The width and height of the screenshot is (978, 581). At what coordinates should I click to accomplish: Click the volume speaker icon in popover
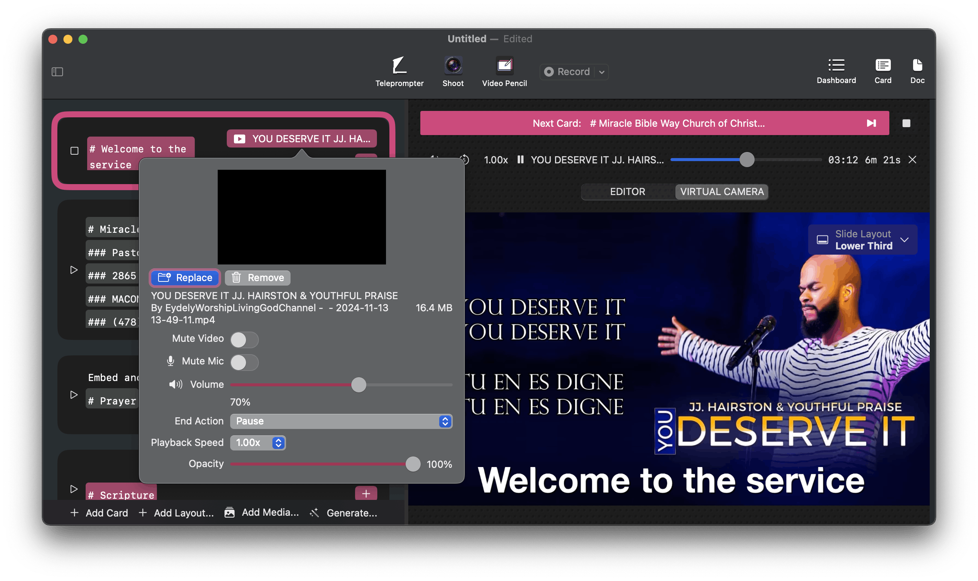(x=175, y=384)
